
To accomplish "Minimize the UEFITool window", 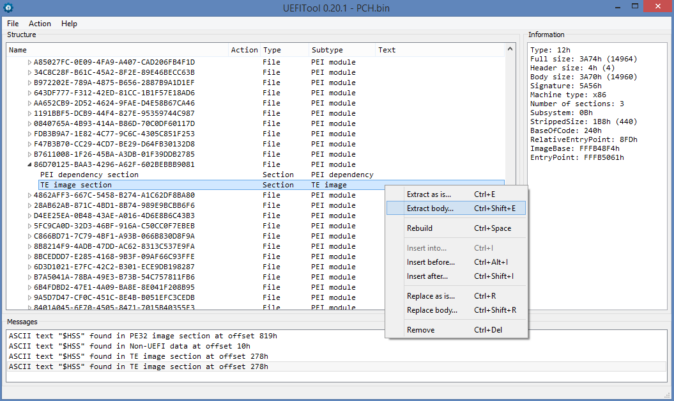I will (x=618, y=7).
